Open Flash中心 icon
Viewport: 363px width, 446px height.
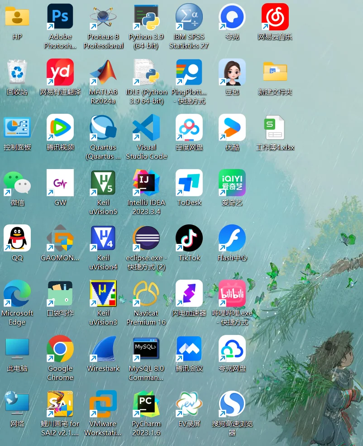(x=232, y=238)
